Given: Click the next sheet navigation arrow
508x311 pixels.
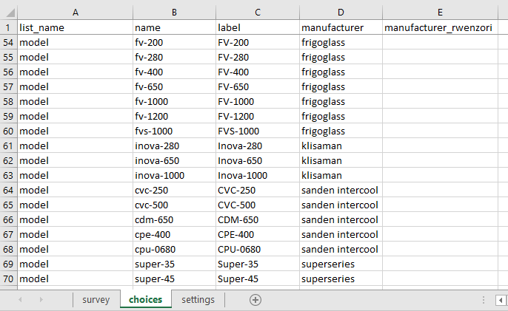Looking at the screenshot, I should click(41, 300).
